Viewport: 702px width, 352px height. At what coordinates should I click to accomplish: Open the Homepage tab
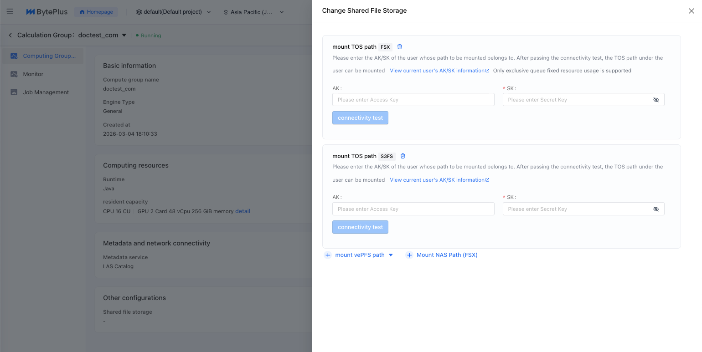(x=96, y=12)
